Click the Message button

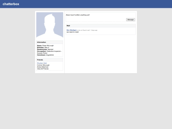[130, 20]
